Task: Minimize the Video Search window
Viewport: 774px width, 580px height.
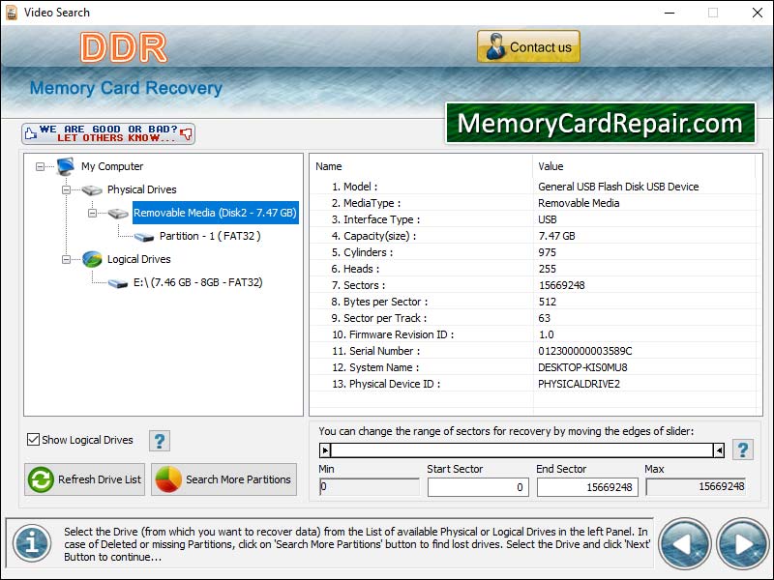Action: click(670, 13)
